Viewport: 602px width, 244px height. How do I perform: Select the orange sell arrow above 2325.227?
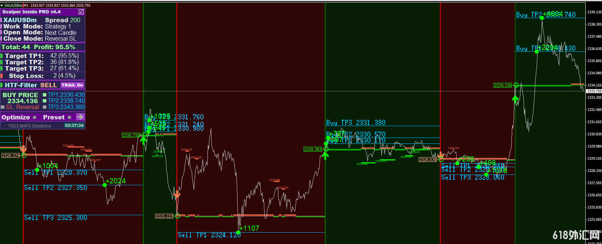177,194
